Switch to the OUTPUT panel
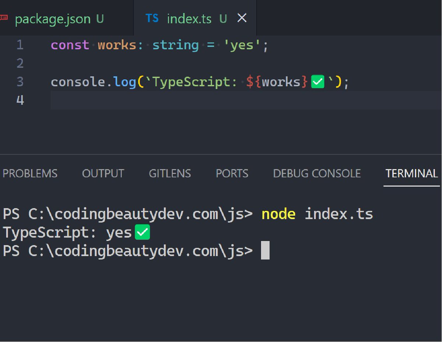Screen dimensions: 442x342 [x=103, y=173]
